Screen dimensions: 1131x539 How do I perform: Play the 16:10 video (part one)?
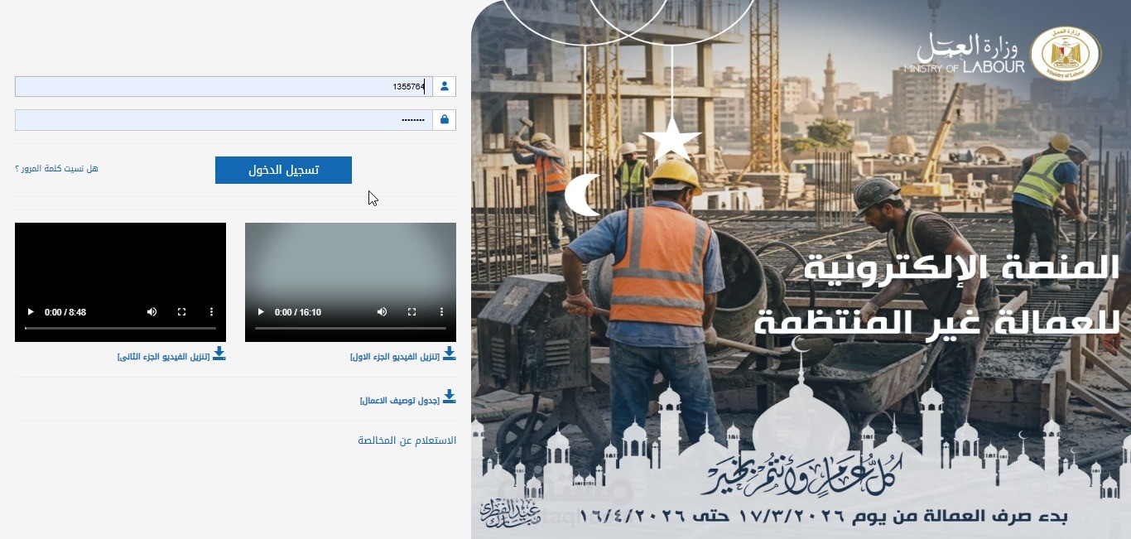pos(261,312)
